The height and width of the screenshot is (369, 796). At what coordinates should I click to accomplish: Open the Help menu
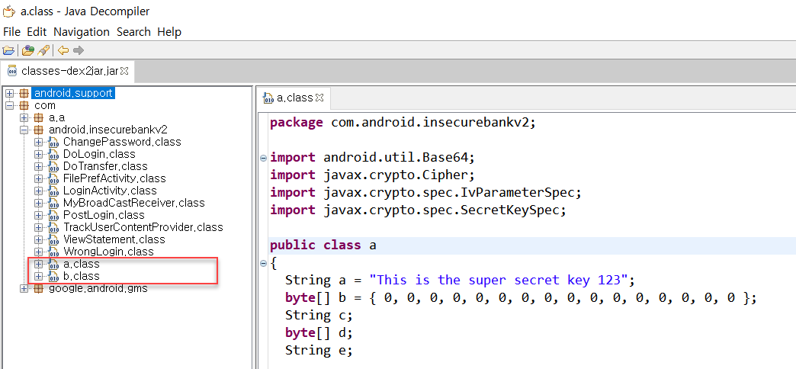click(169, 32)
